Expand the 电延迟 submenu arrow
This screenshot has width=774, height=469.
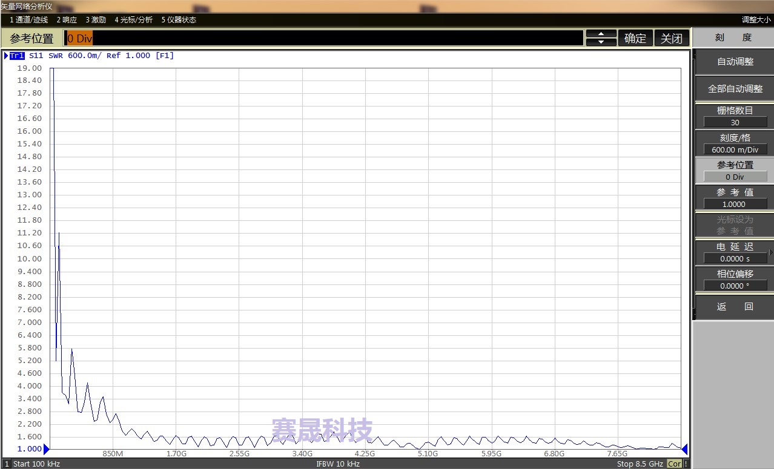tap(770, 252)
